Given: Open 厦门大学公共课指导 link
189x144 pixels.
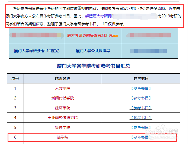Looking at the screenshot, I should 93,51.
